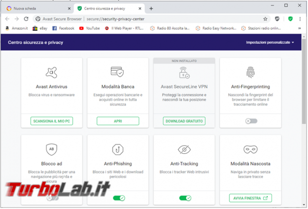Click the 'Blocca i tracker Web intrusivi' description
The height and width of the screenshot is (209, 308).
click(184, 172)
